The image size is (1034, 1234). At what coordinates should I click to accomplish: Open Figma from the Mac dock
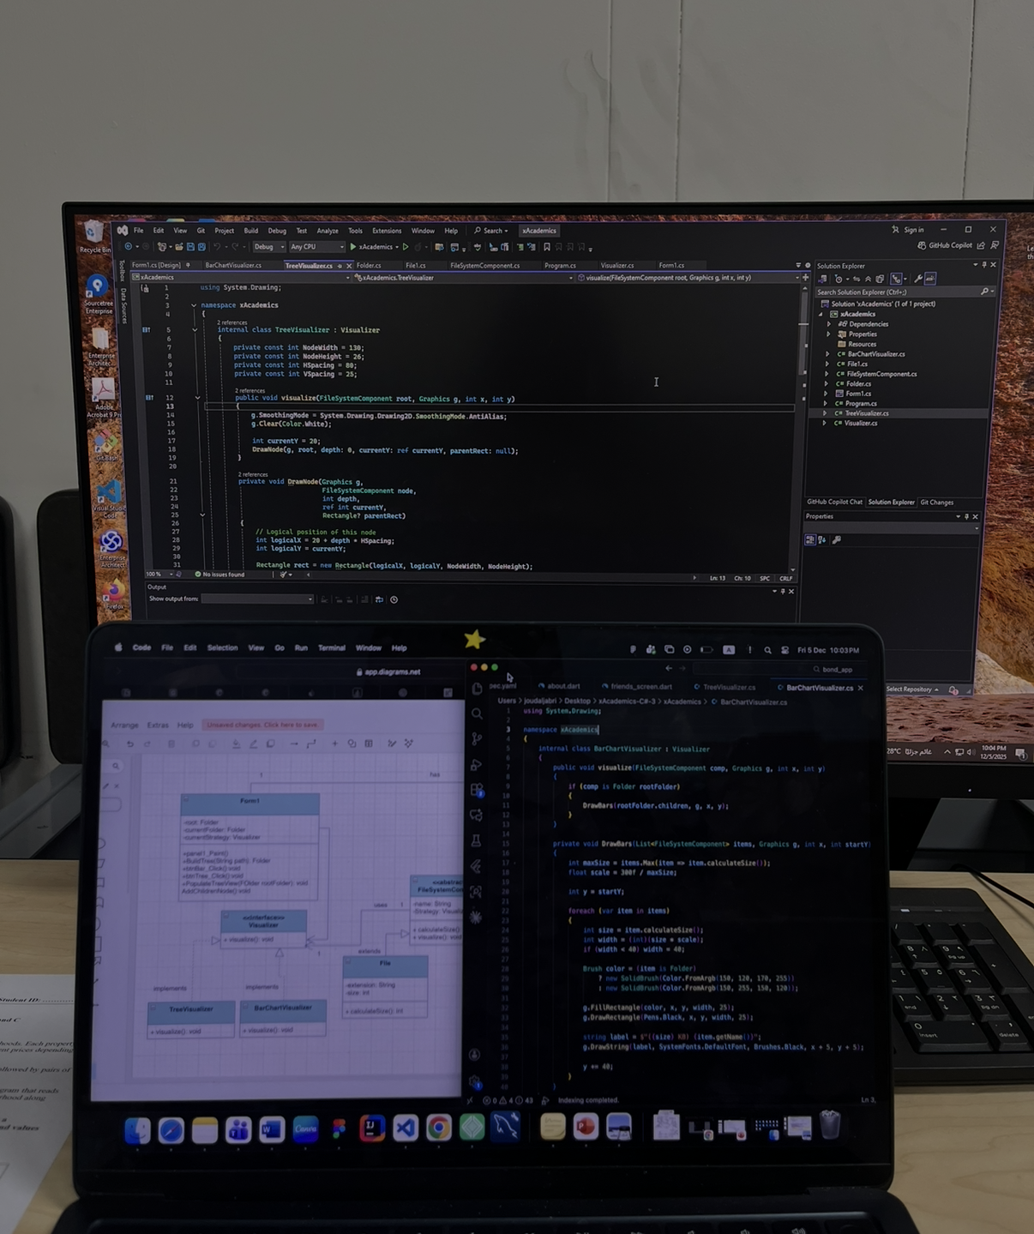pyautogui.click(x=339, y=1129)
